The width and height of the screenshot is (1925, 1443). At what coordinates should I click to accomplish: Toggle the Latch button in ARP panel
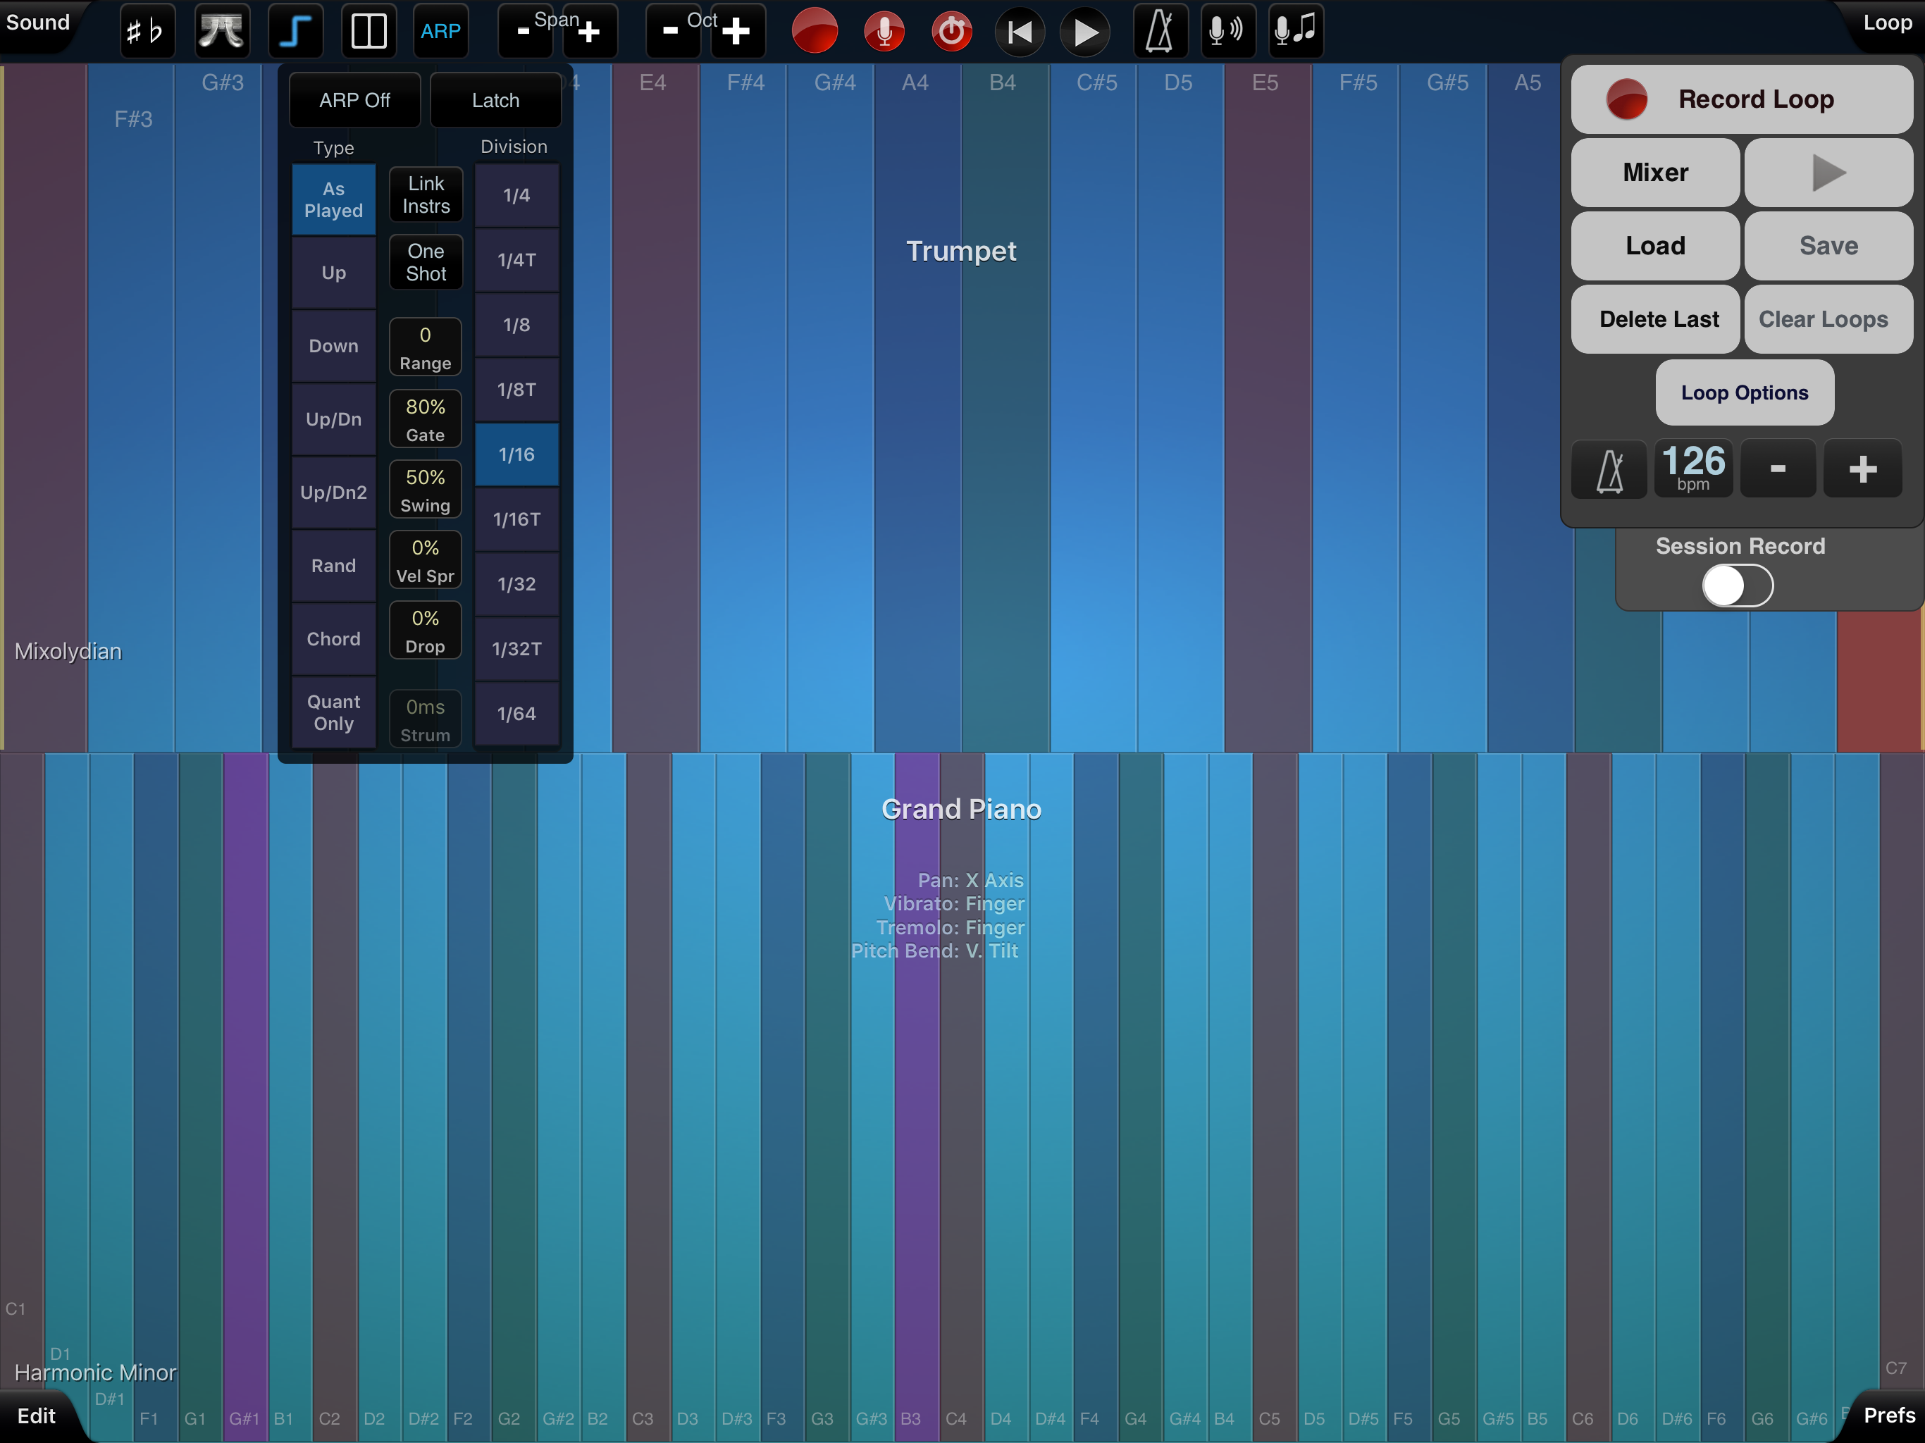[495, 100]
